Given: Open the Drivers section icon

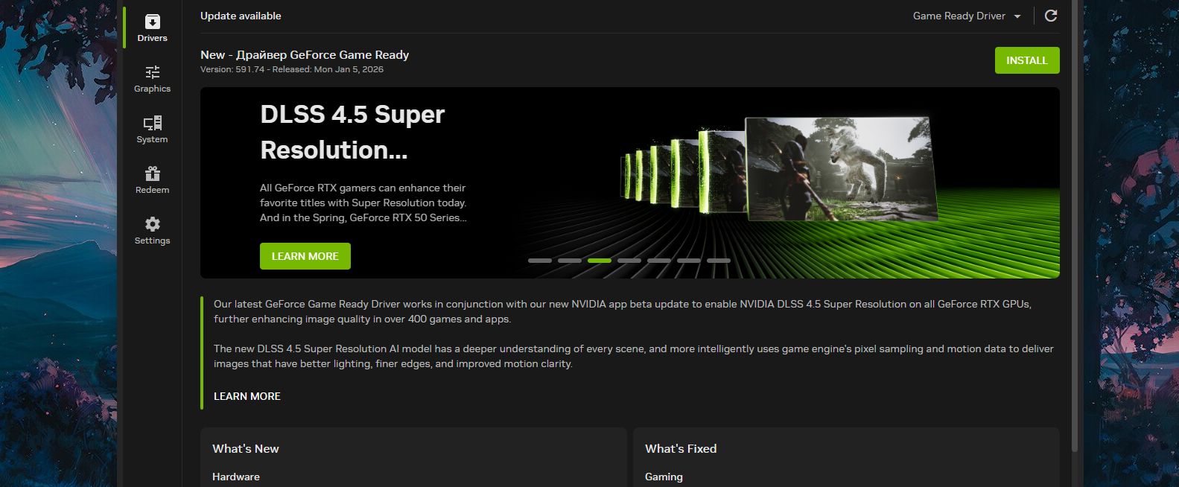Looking at the screenshot, I should pos(152,22).
